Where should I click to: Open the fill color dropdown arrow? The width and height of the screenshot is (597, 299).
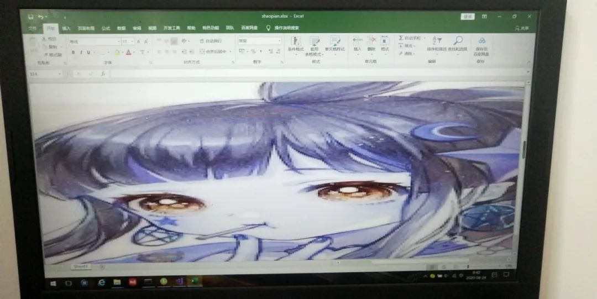coord(122,52)
